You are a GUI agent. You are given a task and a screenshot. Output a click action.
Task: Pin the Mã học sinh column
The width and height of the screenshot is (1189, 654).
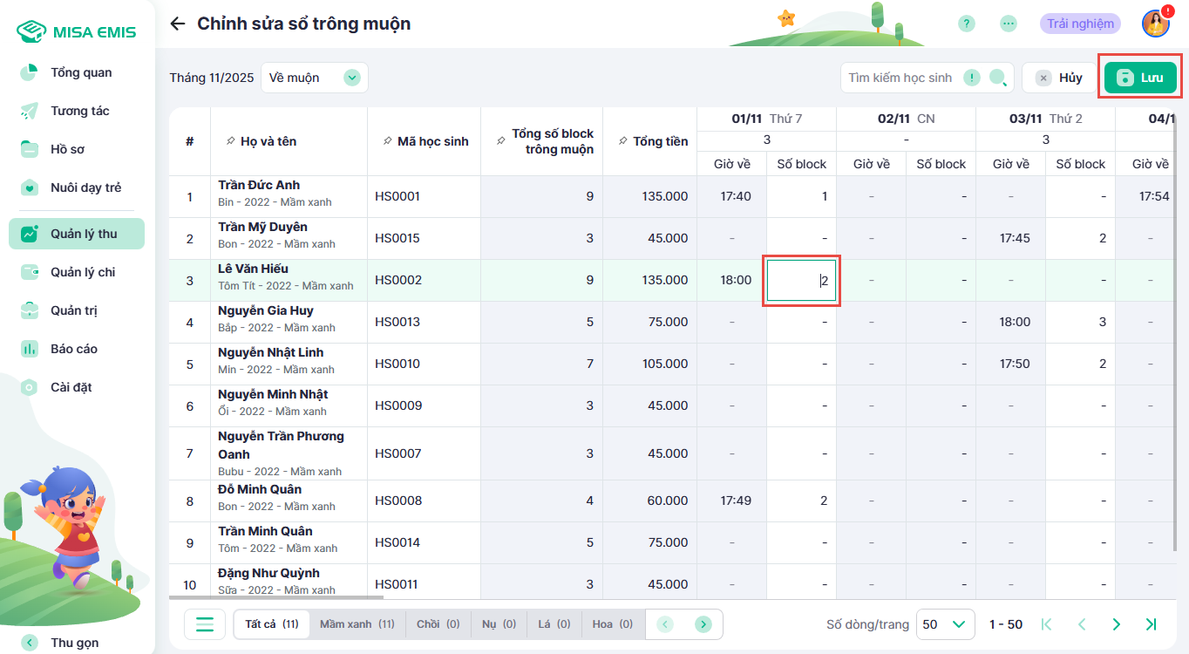[387, 141]
